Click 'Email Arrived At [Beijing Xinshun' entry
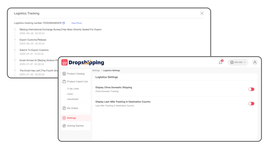This screenshot has height=151, width=270. click(39, 60)
